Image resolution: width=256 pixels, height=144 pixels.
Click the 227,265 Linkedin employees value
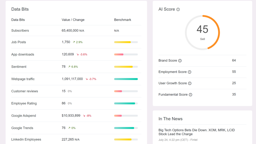68,139
